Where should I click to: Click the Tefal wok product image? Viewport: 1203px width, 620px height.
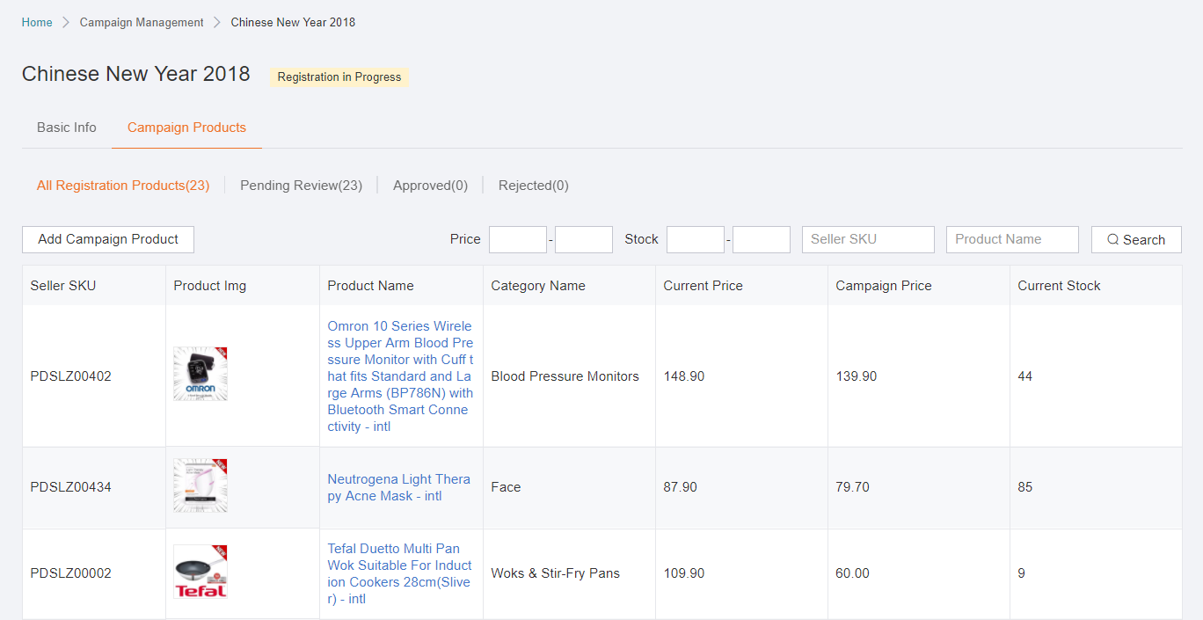(200, 572)
